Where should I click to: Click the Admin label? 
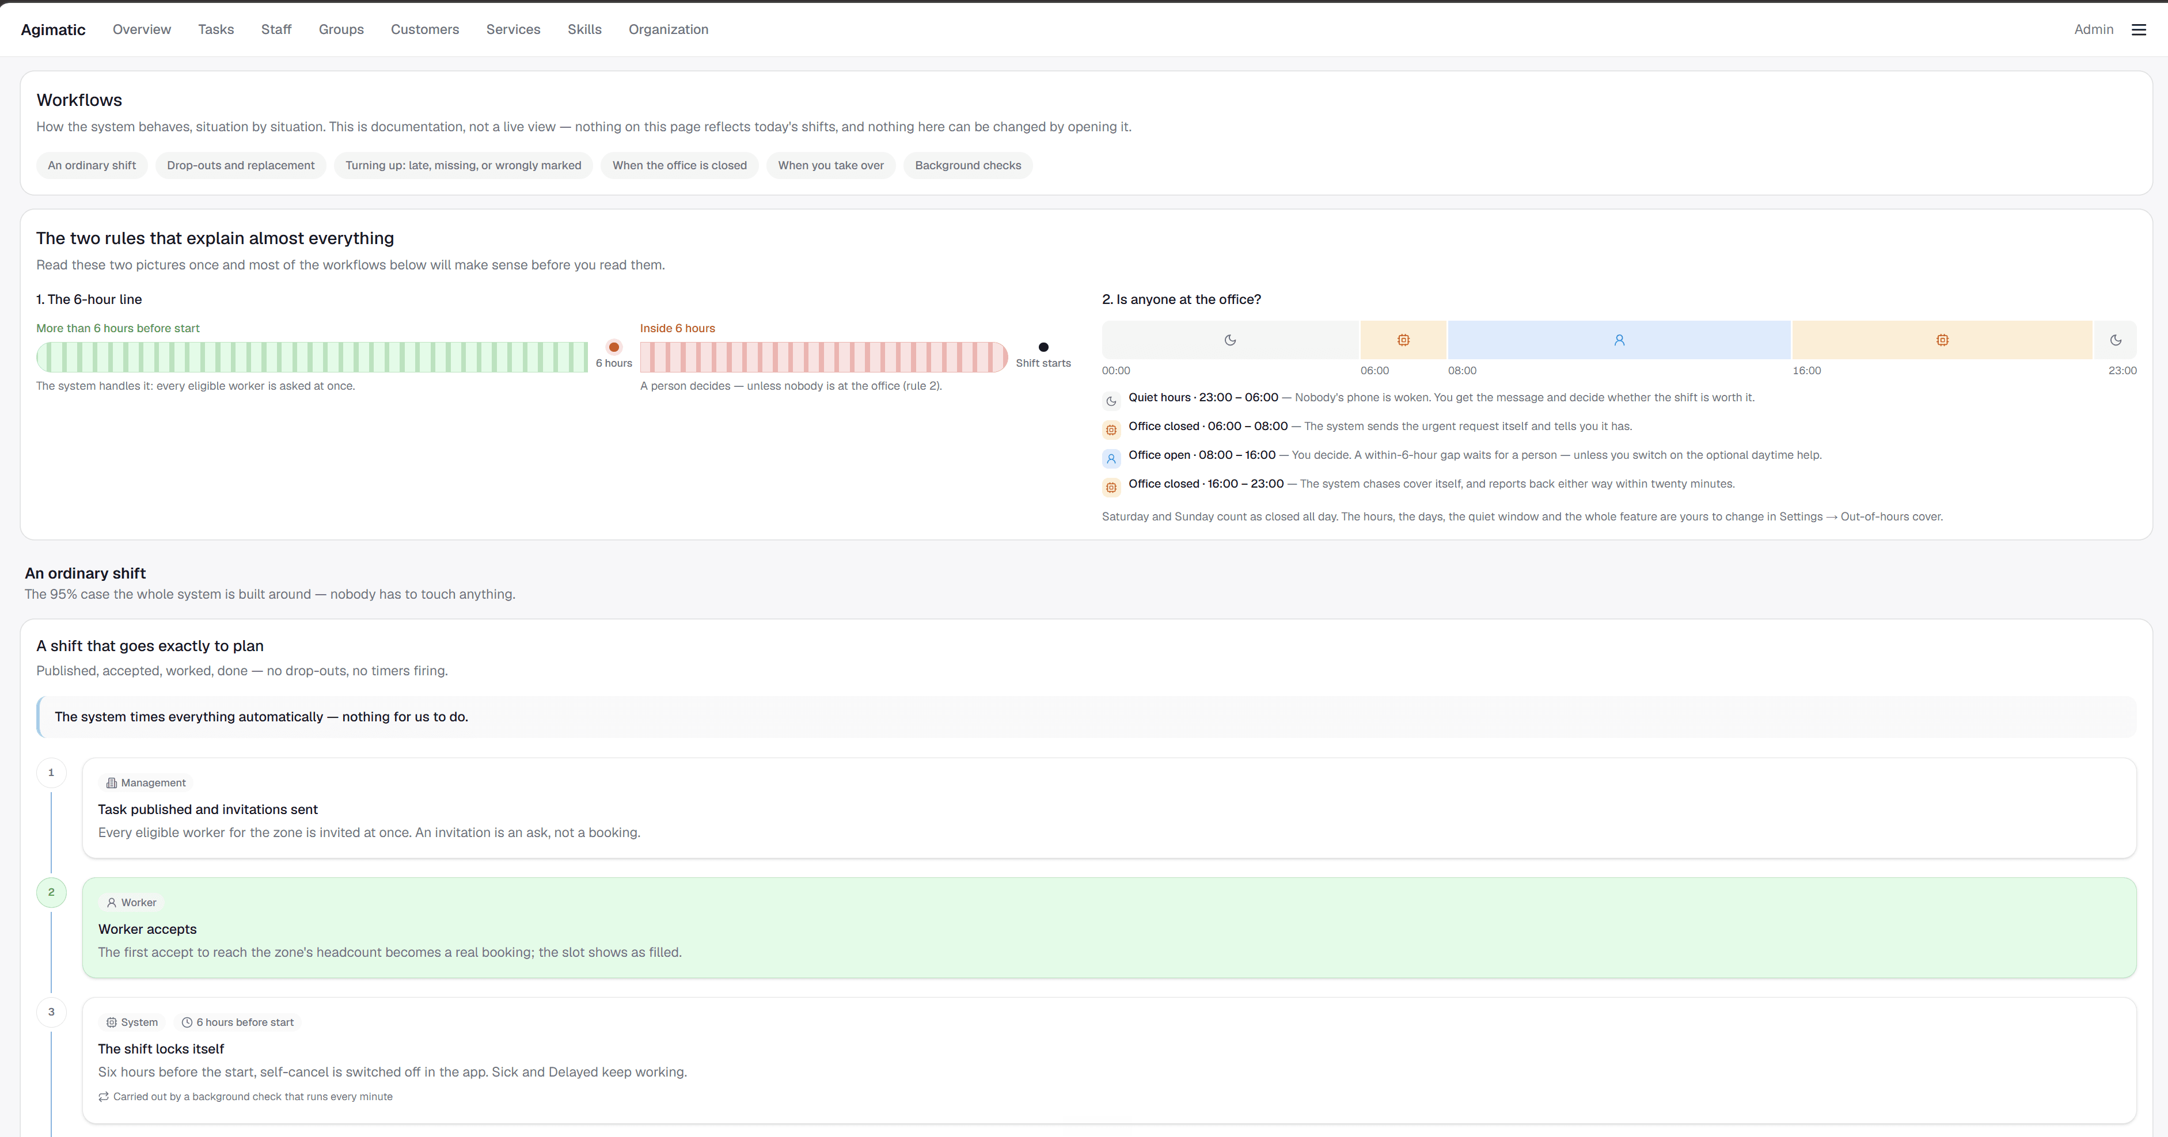(x=2093, y=29)
